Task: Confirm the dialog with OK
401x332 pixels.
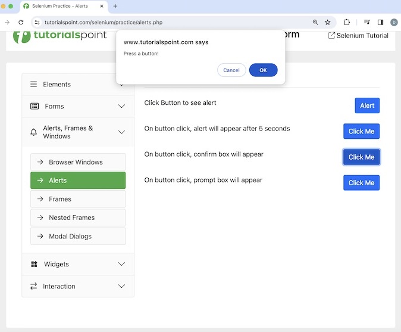Action: (263, 70)
